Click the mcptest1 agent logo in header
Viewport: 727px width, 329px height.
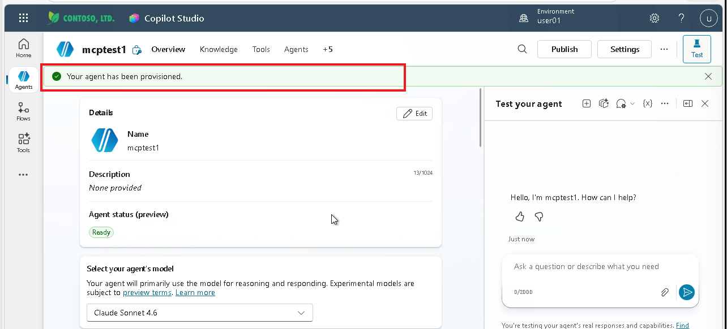pyautogui.click(x=65, y=49)
